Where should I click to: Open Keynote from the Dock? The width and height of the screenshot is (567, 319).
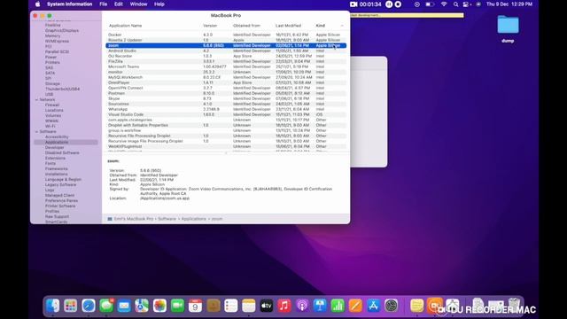coord(320,306)
